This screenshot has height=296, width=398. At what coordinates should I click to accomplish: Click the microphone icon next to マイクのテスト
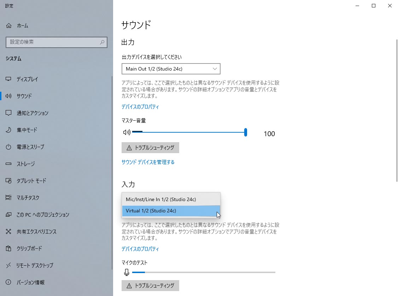tap(126, 272)
